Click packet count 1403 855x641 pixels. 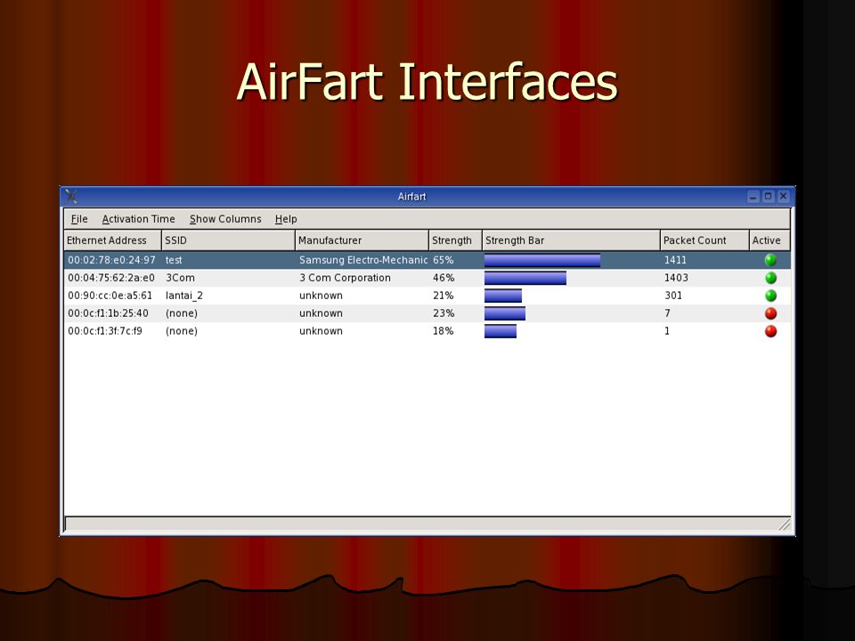[676, 278]
